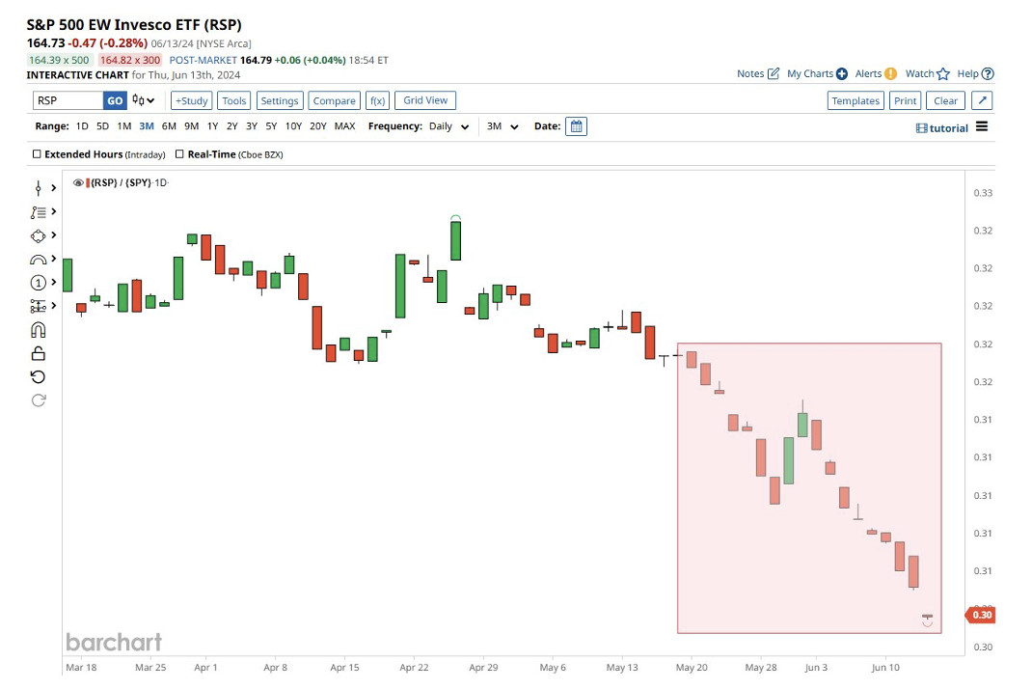The height and width of the screenshot is (689, 1032).
Task: Select the 6M range option
Action: 169,126
